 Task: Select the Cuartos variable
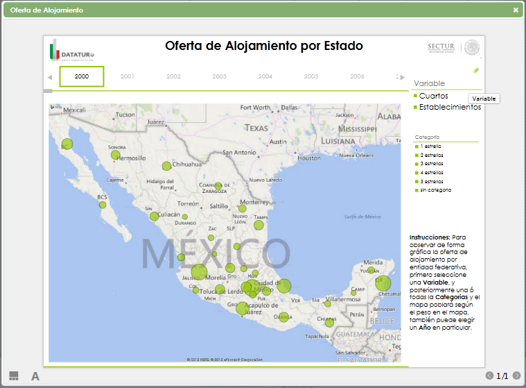click(433, 96)
